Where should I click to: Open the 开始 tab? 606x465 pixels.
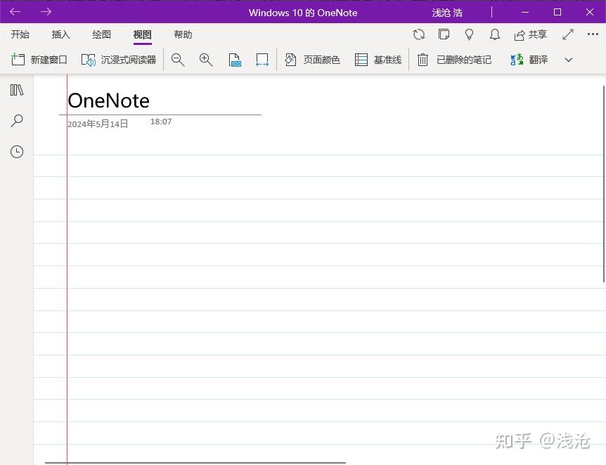click(20, 34)
